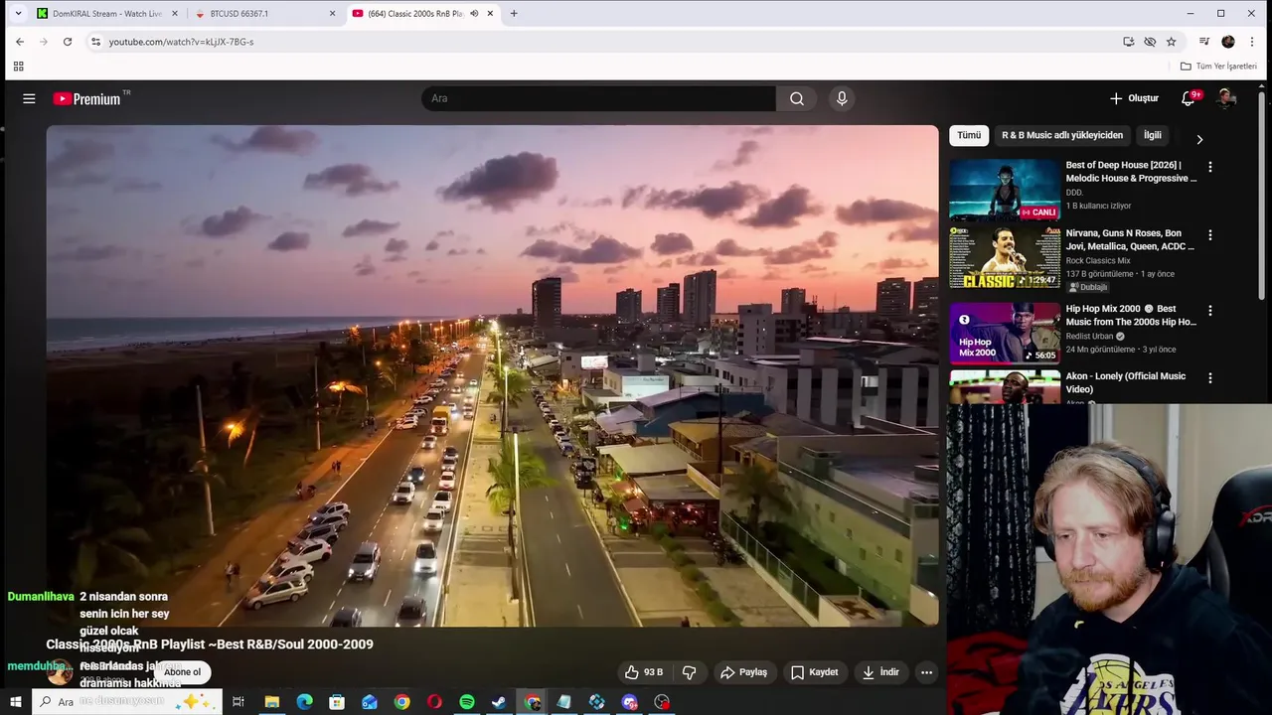1272x715 pixels.
Task: Click the Oluştur create button
Action: pos(1135,98)
